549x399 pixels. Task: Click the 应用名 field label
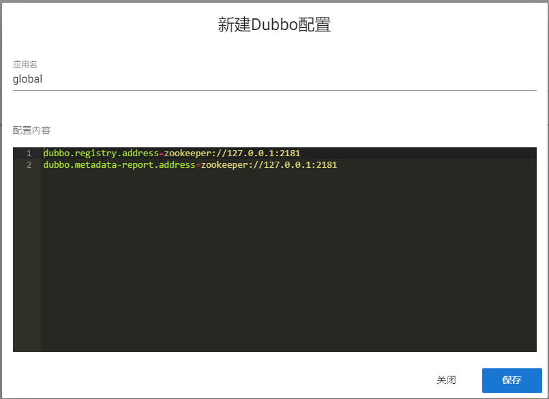pos(25,64)
